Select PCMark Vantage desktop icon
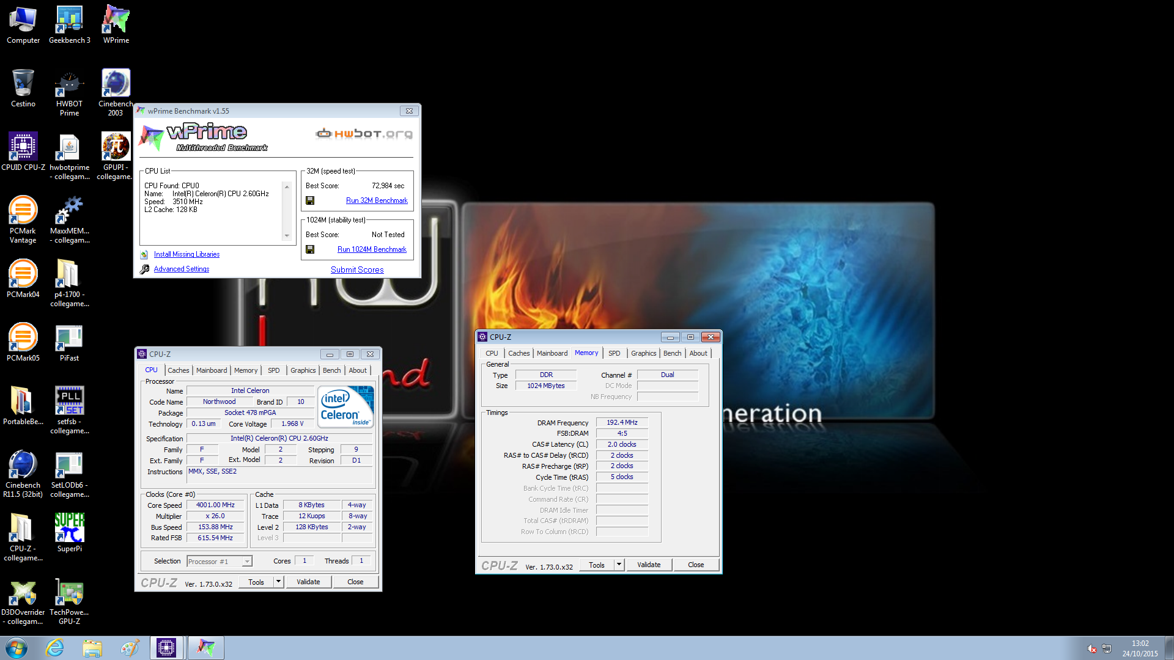This screenshot has width=1174, height=660. pyautogui.click(x=23, y=220)
